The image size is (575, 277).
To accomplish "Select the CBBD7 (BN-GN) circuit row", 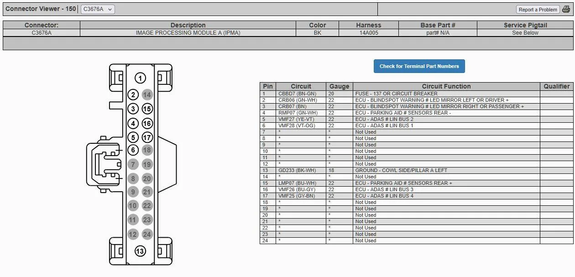I will point(416,94).
